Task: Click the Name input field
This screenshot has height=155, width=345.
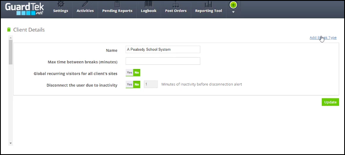Action: coord(163,49)
